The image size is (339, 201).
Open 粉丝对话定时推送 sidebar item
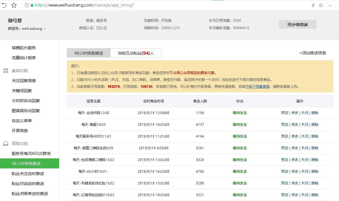tap(28, 184)
